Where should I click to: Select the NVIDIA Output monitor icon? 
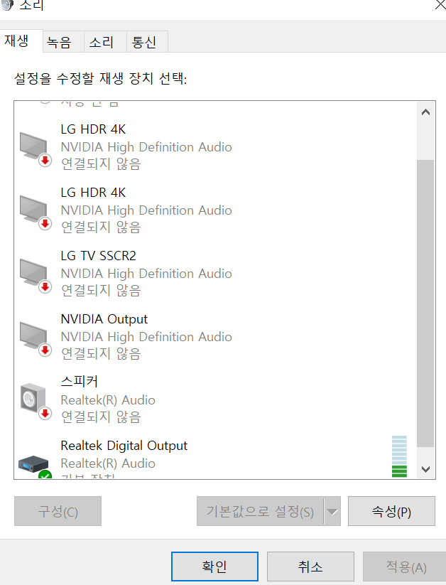[x=36, y=339]
